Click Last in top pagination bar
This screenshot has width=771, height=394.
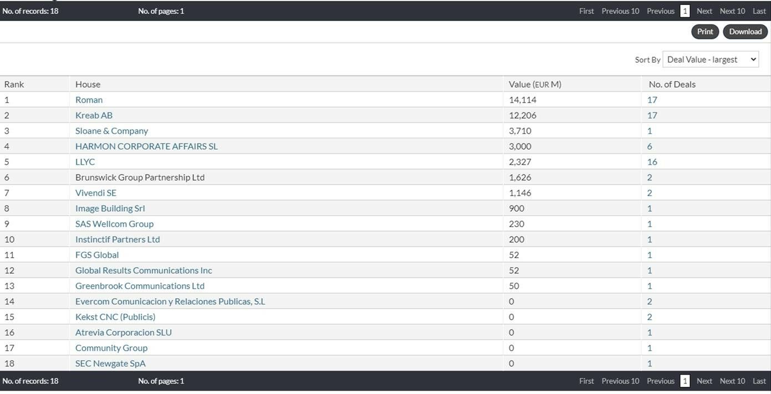click(x=759, y=11)
